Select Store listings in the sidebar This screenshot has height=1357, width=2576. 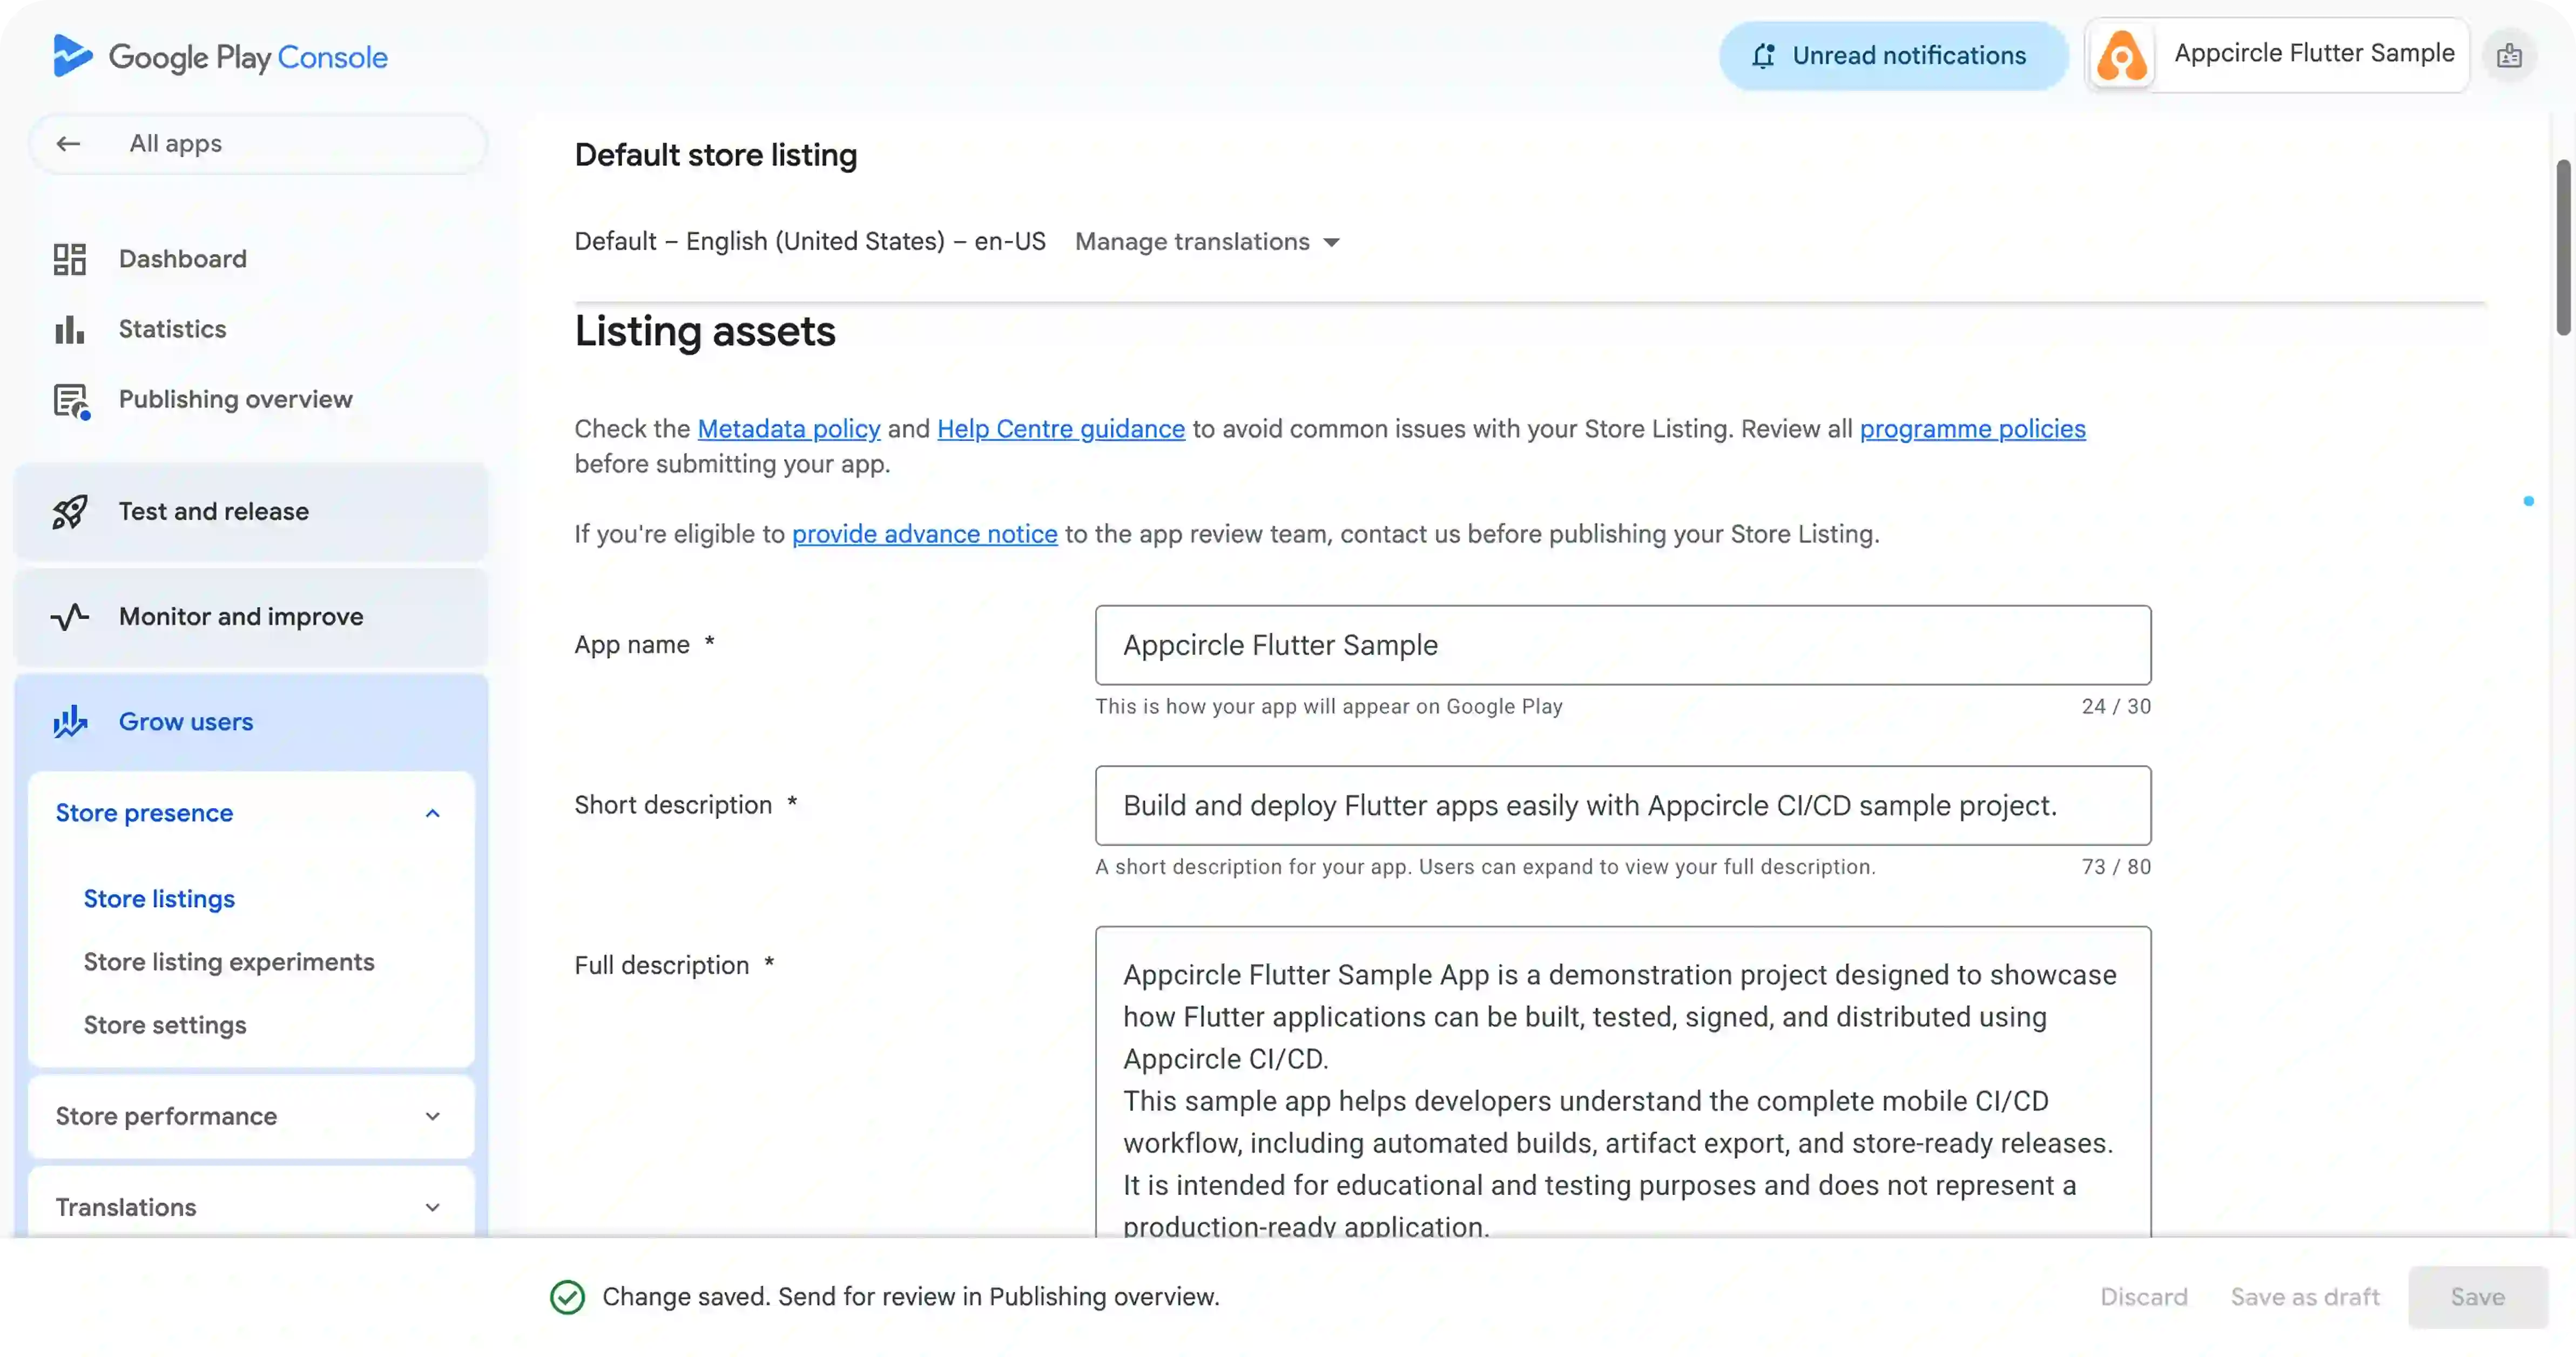[159, 899]
